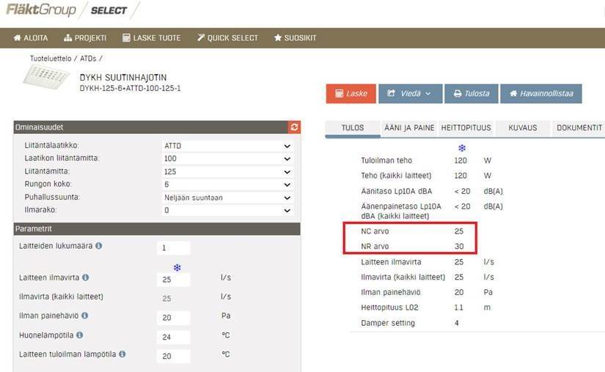605x372 pixels.
Task: Click info icon next to Laitteen tuloilman lämpötila
Action: coord(122,354)
